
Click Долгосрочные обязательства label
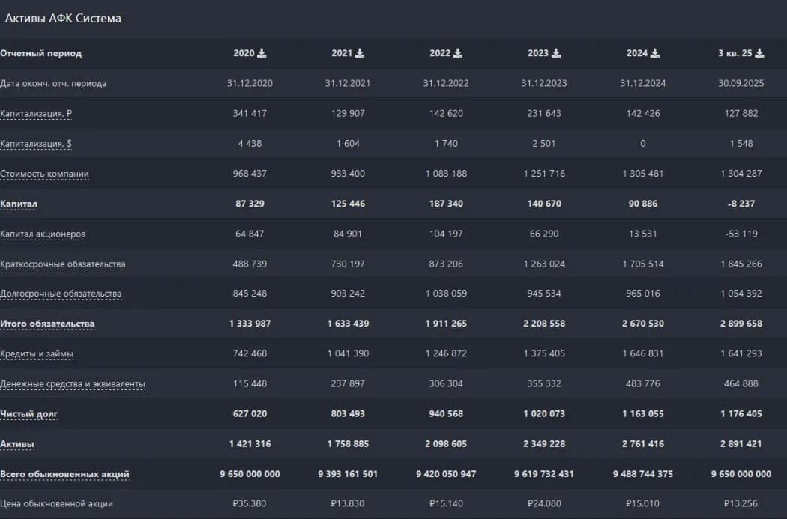point(61,294)
